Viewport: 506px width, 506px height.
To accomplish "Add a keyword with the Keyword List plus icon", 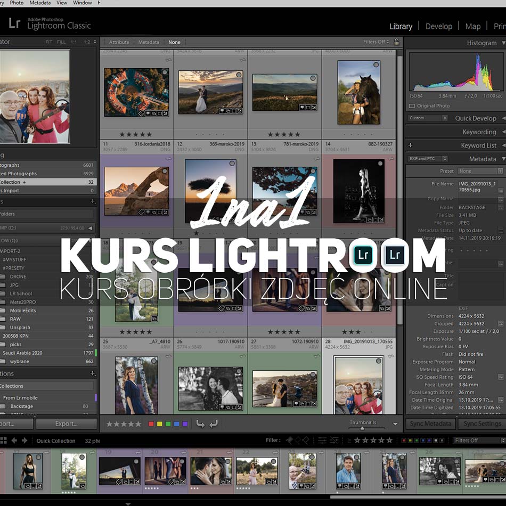I will coord(410,145).
